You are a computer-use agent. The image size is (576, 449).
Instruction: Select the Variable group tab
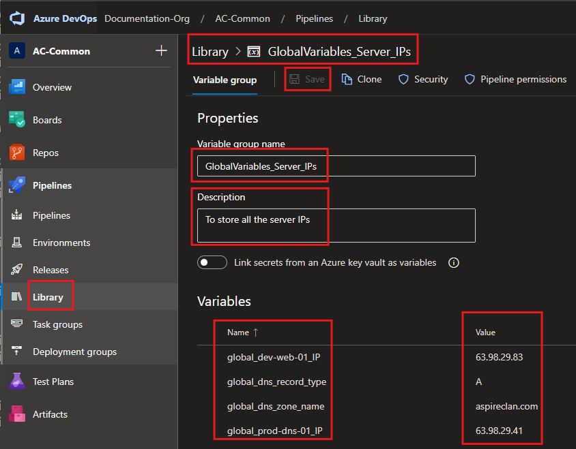225,80
